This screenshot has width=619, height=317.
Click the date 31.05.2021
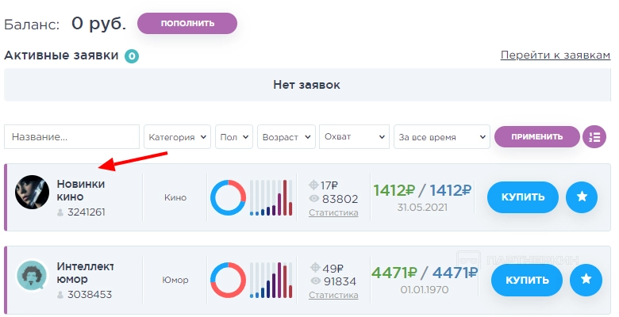point(422,208)
